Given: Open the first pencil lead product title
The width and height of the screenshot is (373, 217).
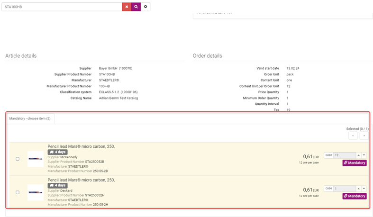Looking at the screenshot, I should point(81,146).
